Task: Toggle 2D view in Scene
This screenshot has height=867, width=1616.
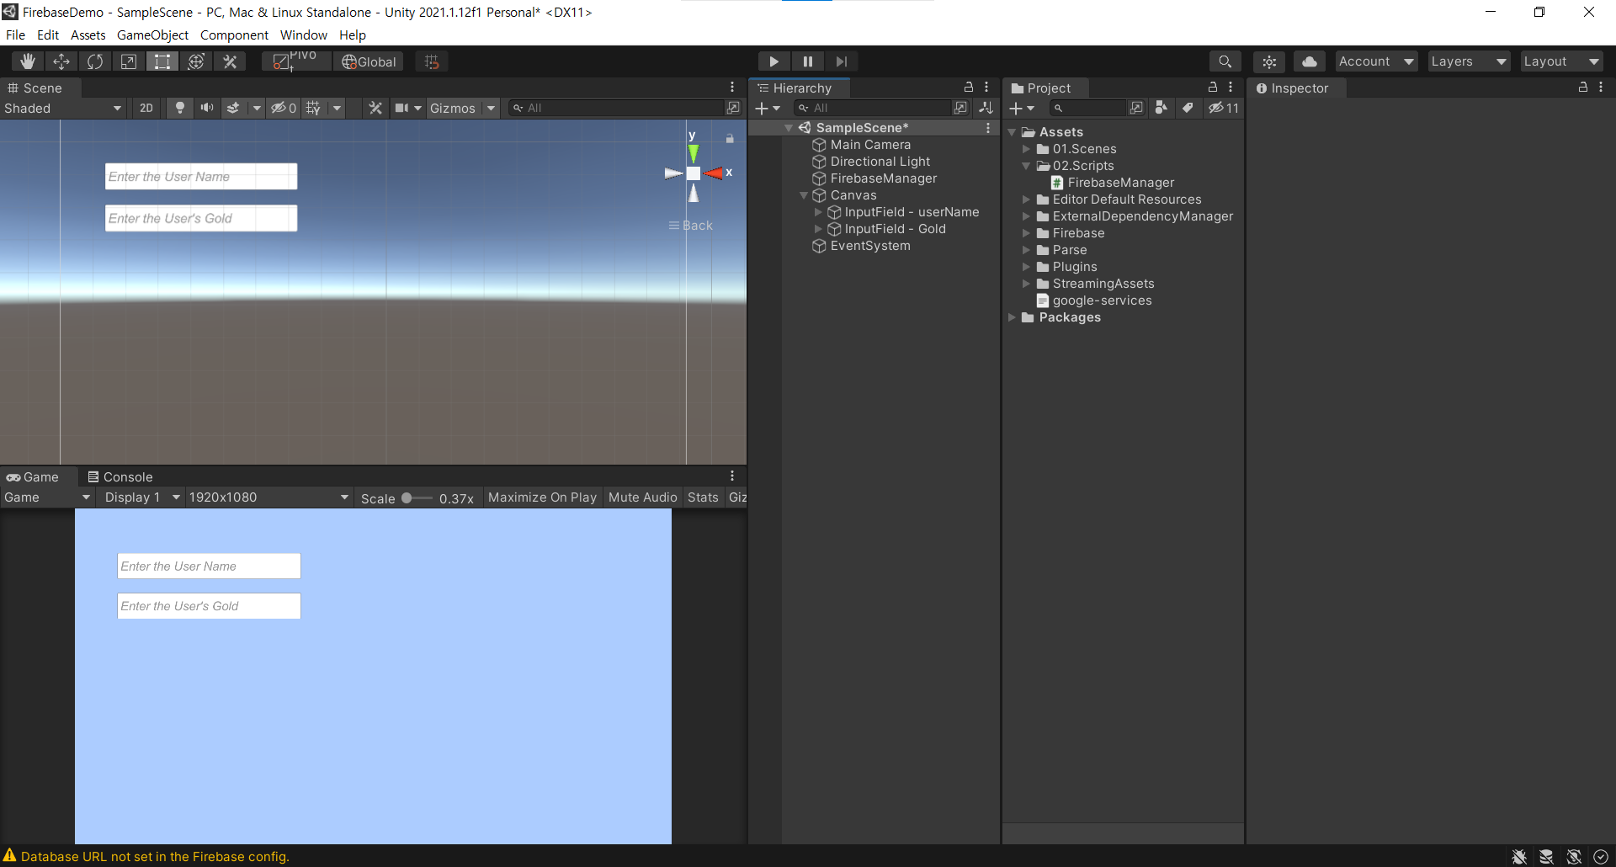Action: (146, 109)
